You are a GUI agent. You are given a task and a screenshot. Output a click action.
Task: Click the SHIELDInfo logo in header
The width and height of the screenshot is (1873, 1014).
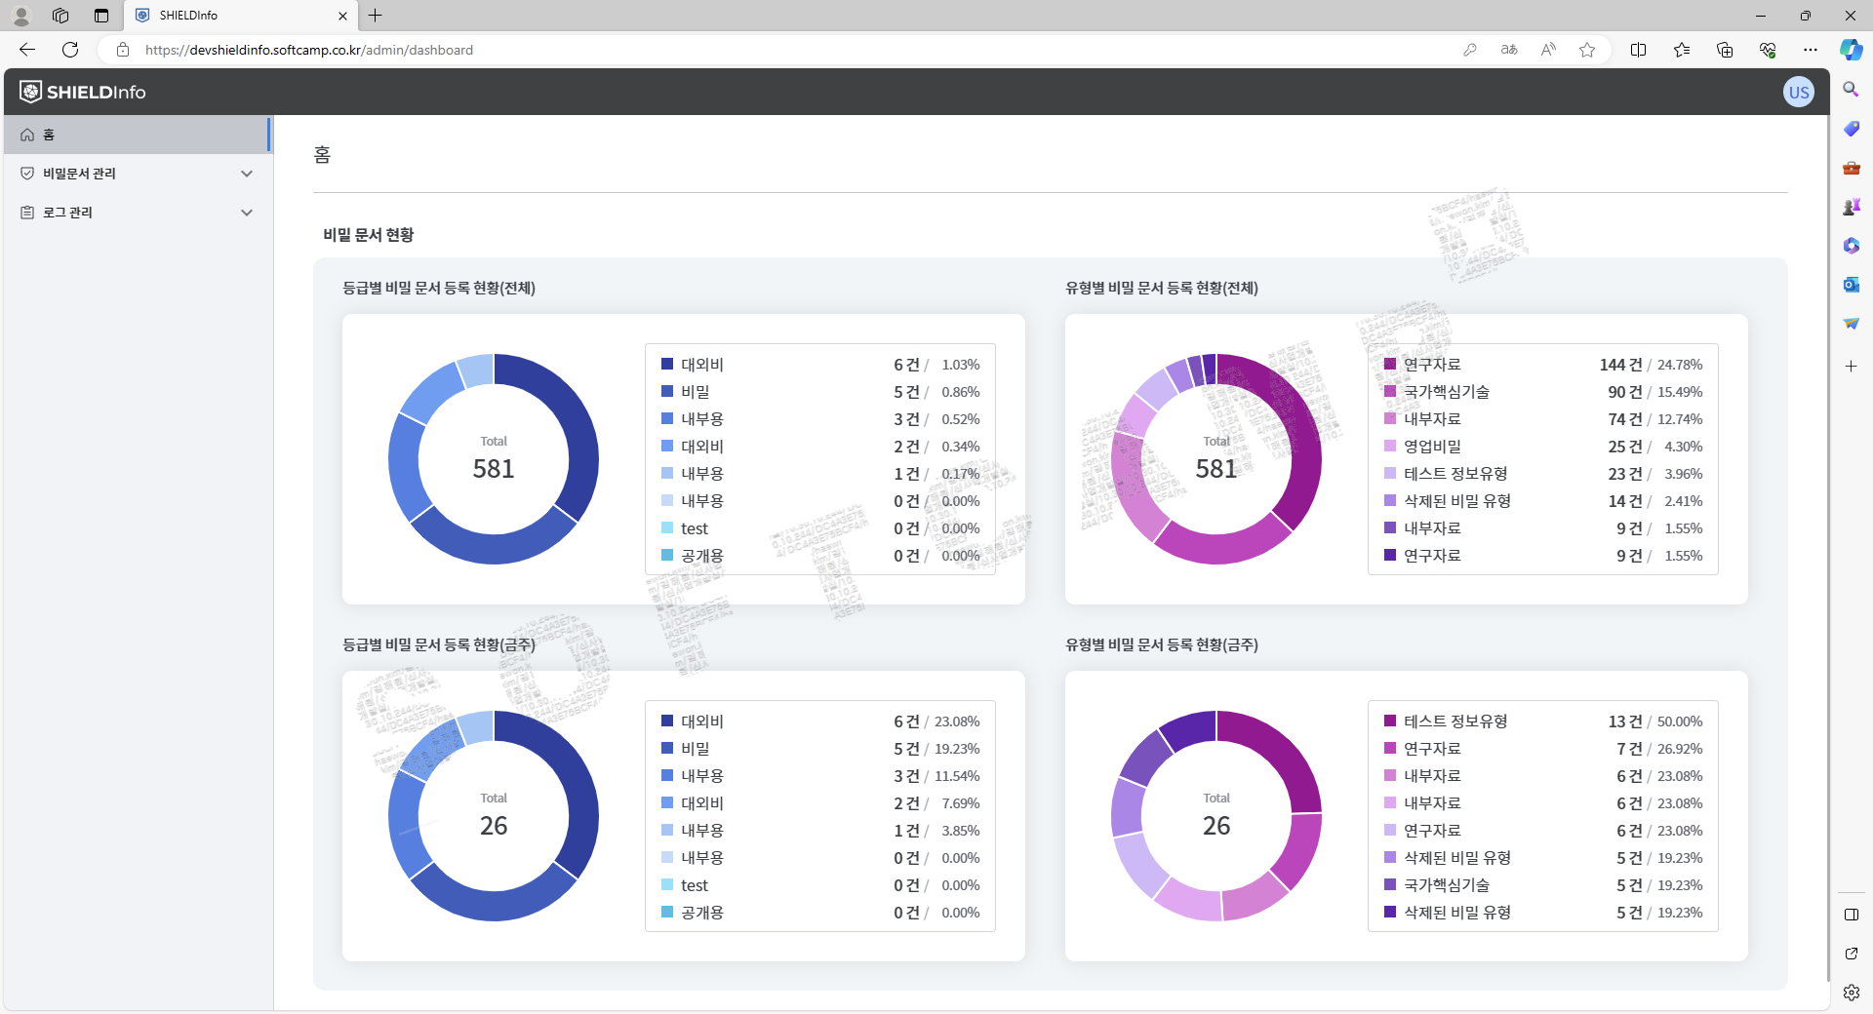pos(83,92)
